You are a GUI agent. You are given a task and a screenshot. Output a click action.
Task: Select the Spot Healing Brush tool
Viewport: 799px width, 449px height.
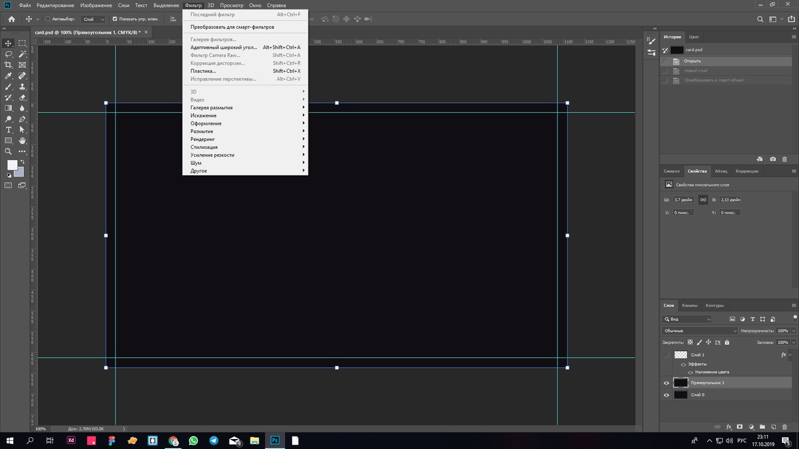(22, 75)
